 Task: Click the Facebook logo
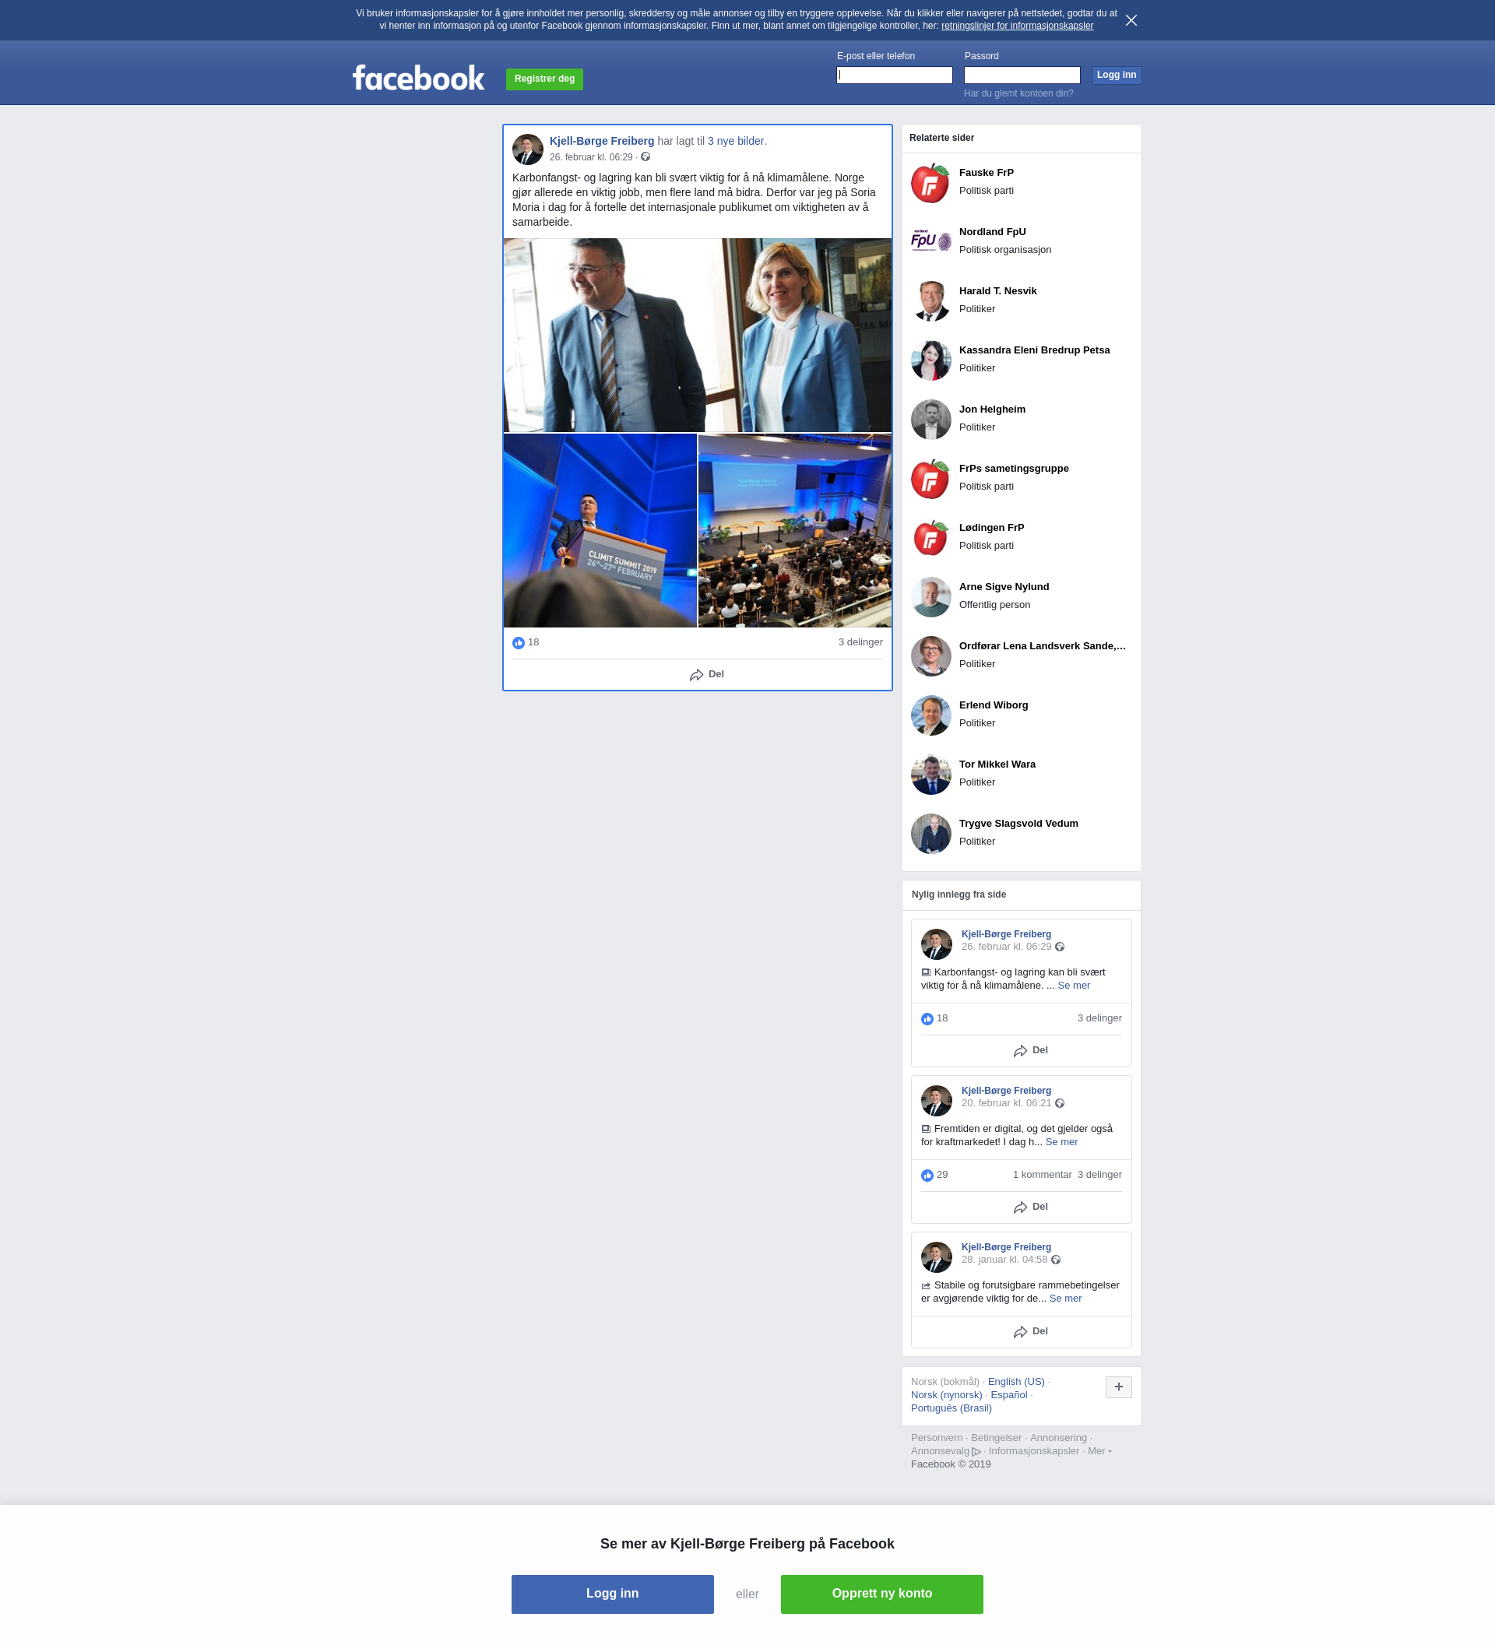pos(419,79)
